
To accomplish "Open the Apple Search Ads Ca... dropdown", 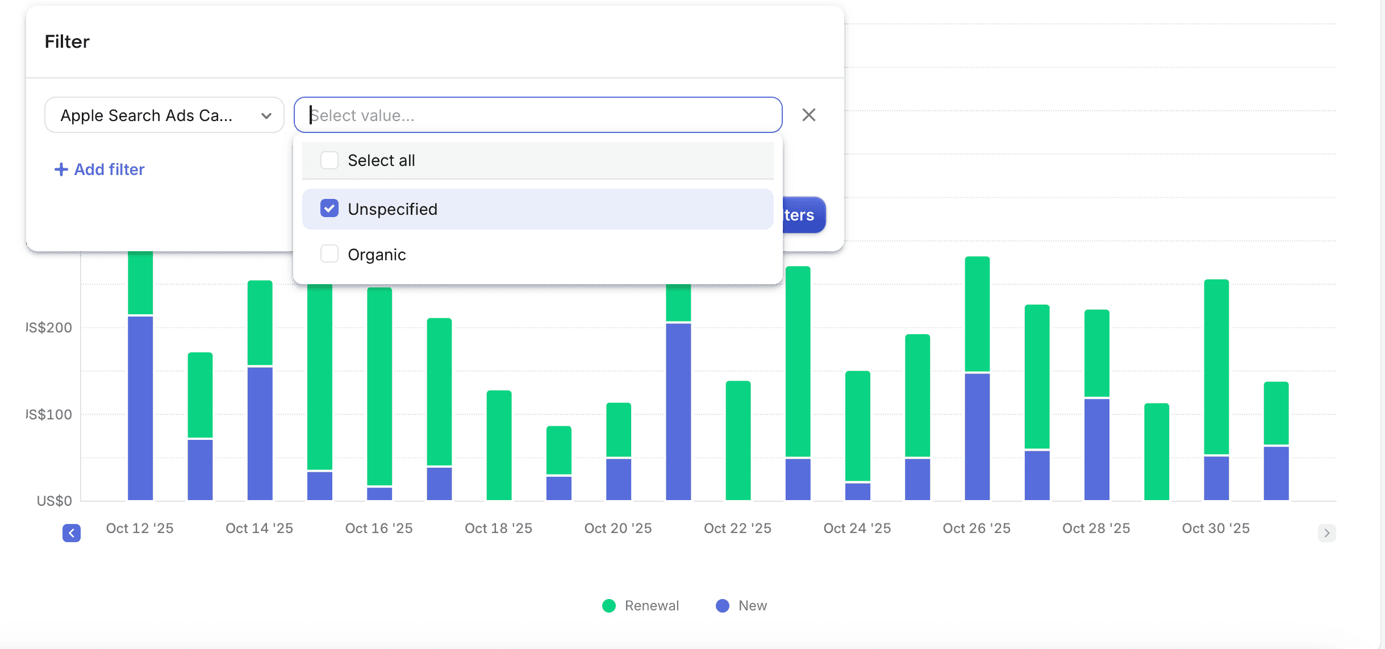I will click(x=164, y=115).
